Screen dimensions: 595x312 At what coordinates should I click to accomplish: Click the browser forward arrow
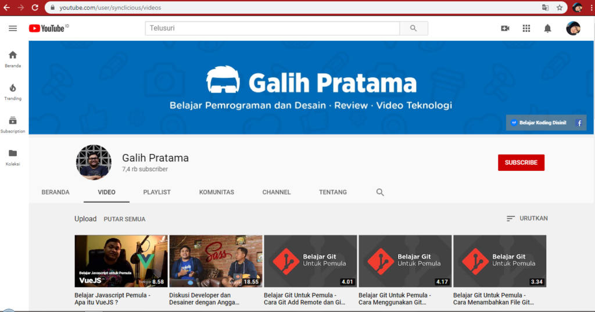click(x=21, y=8)
